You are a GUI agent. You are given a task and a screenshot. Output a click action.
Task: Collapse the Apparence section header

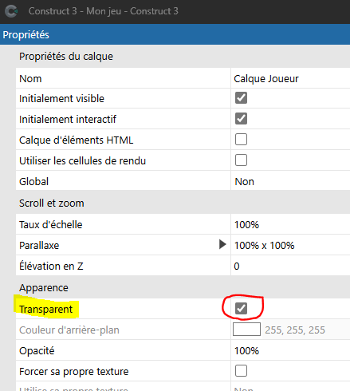(x=44, y=288)
